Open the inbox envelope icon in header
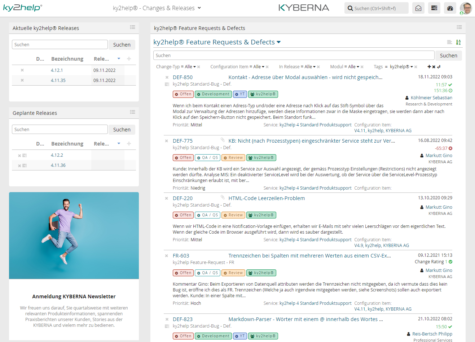Image resolution: width=475 pixels, height=342 pixels. (418, 8)
